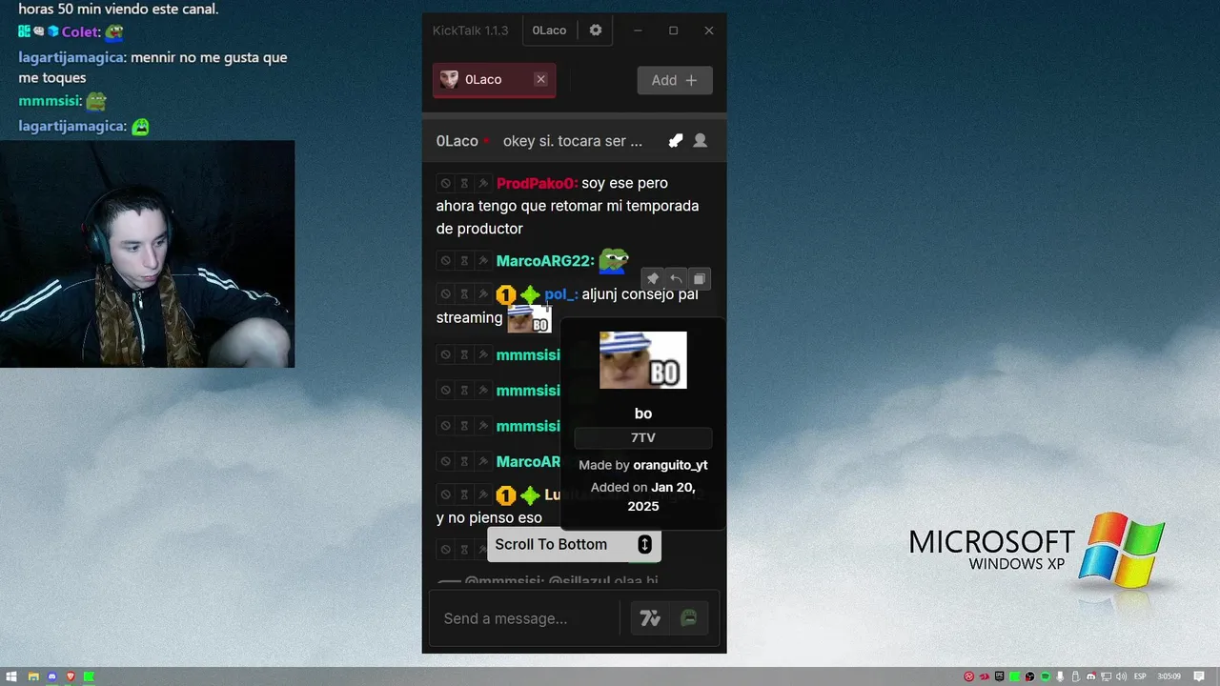Open ProdPako0's username in chat
The image size is (1220, 686).
[x=537, y=183]
